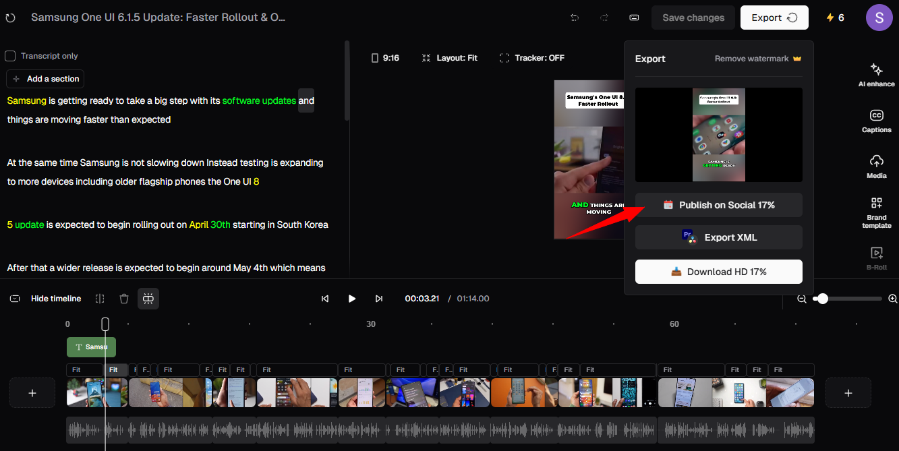Click Download HD 17%
Screen dimensions: 899x451
[x=719, y=272]
